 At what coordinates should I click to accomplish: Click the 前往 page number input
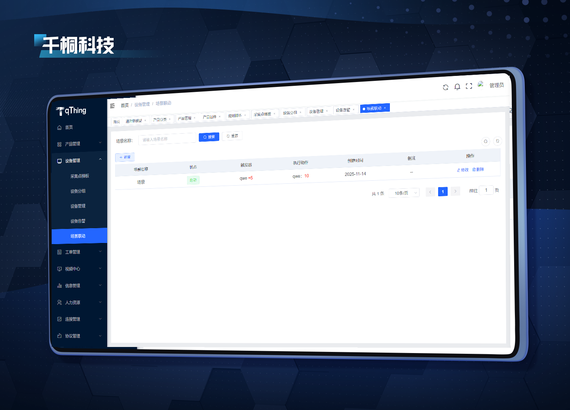point(486,190)
